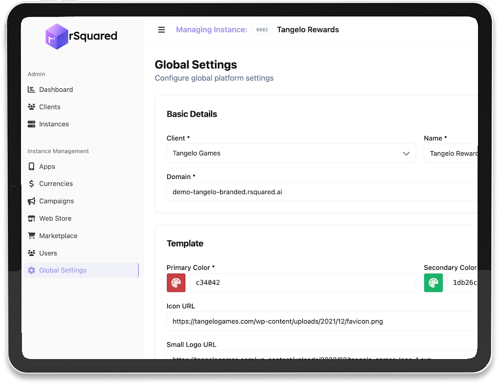Click the Managing Instance label link

tap(212, 30)
